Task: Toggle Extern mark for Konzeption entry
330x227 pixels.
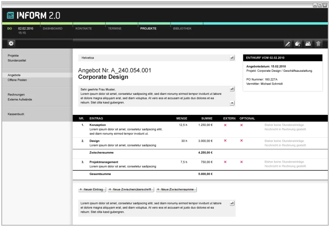Action: pyautogui.click(x=225, y=125)
